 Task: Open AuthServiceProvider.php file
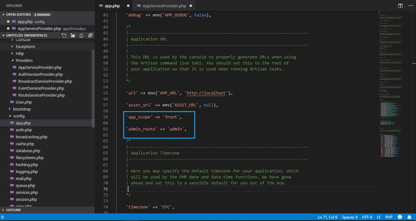coord(40,74)
